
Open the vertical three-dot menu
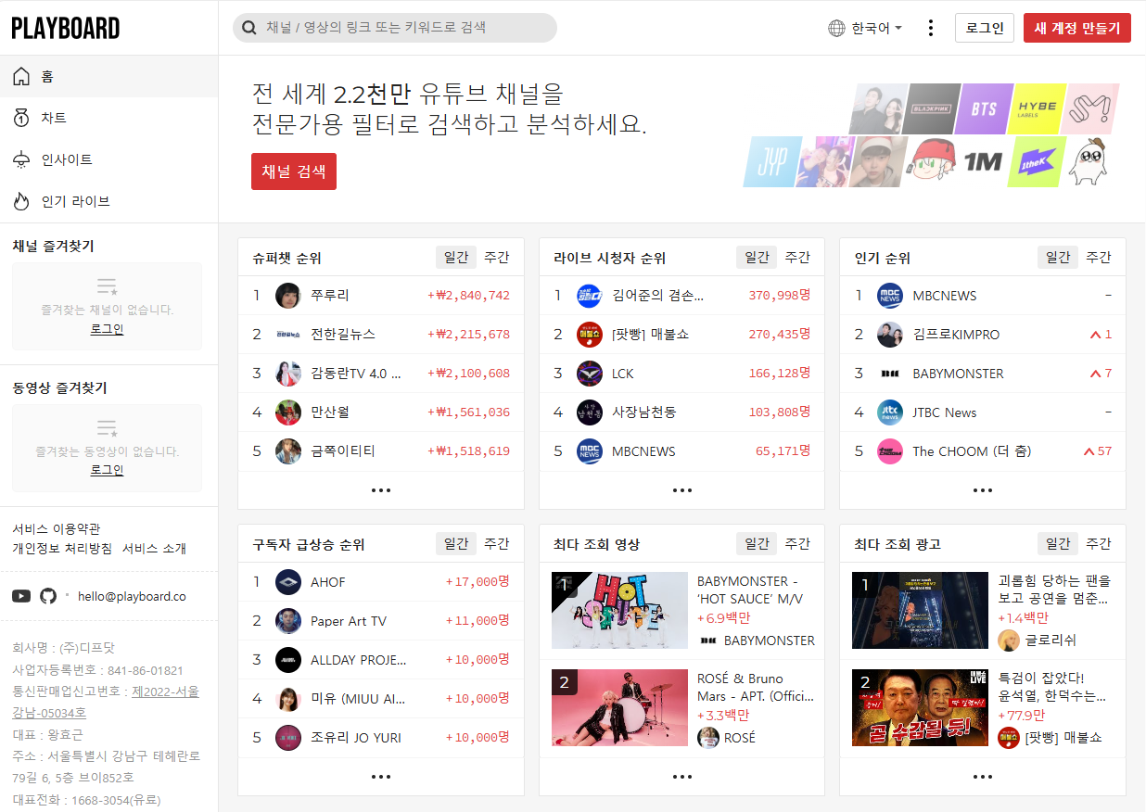coord(931,28)
